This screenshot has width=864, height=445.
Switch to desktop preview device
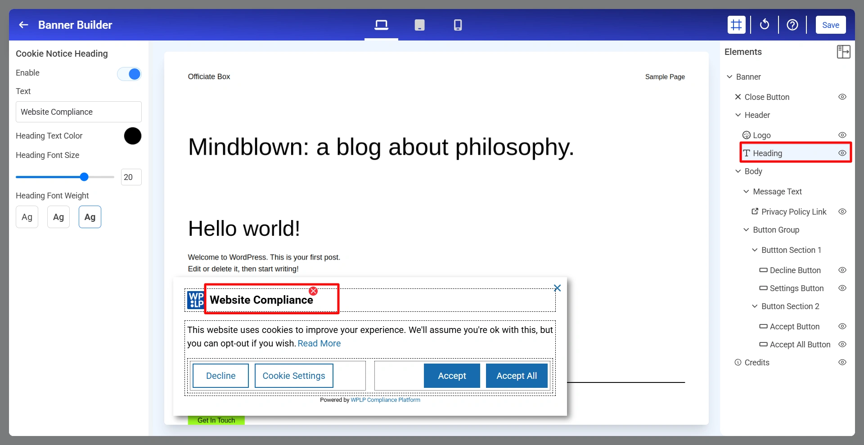(x=381, y=25)
